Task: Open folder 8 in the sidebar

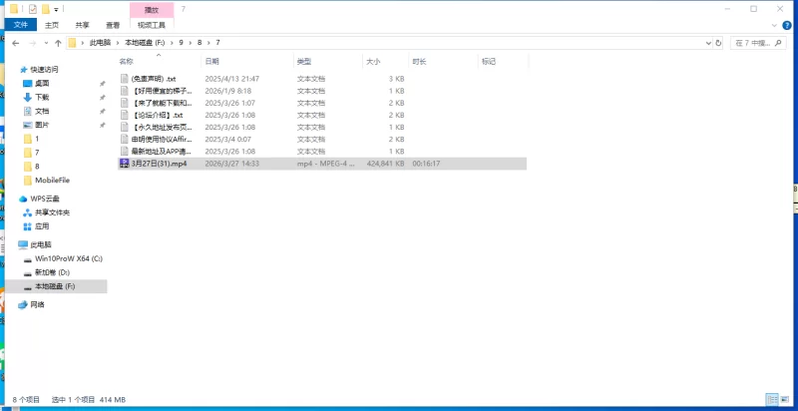Action: point(37,167)
